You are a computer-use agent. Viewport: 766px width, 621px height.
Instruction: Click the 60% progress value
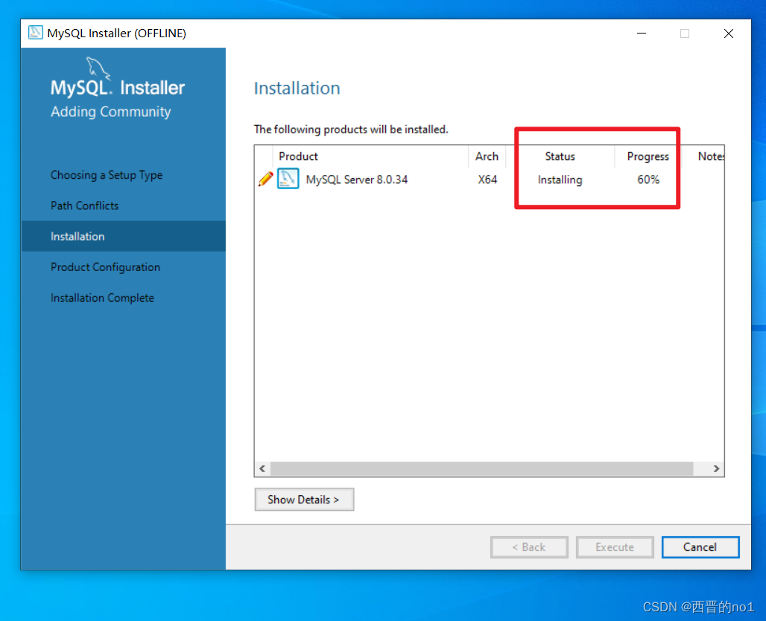(x=648, y=179)
